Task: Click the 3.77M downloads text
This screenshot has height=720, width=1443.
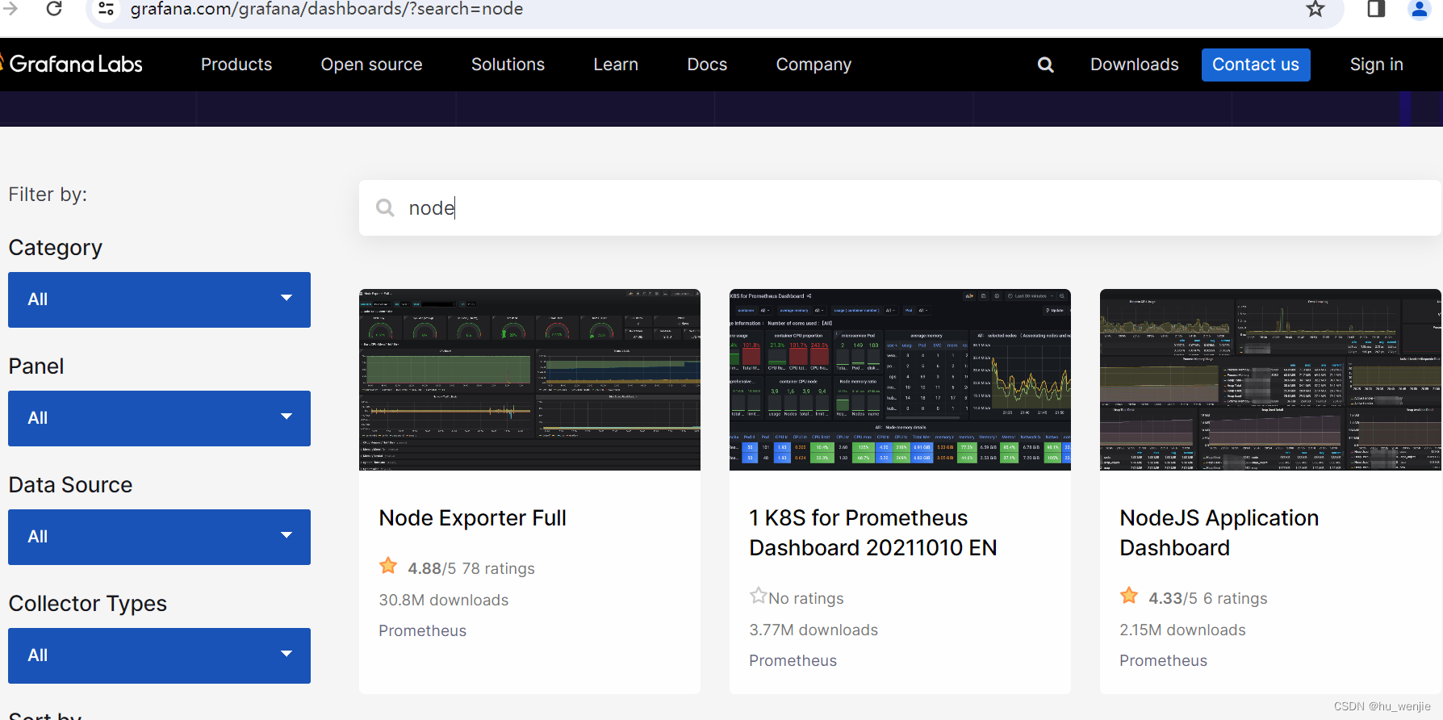Action: tap(814, 630)
